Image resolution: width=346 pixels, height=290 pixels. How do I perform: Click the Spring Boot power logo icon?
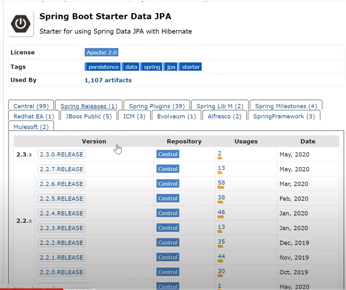coord(21,24)
